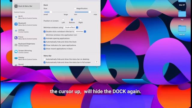Select the Dock & Menu Bar icon
Screen dimensions: 192x108
(16, 6)
